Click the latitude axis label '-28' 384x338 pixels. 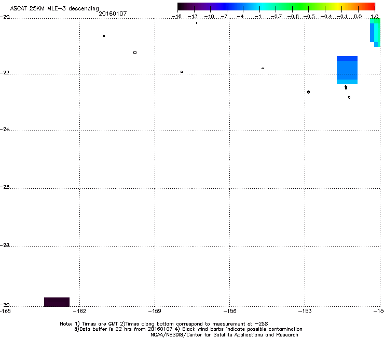click(x=5, y=245)
